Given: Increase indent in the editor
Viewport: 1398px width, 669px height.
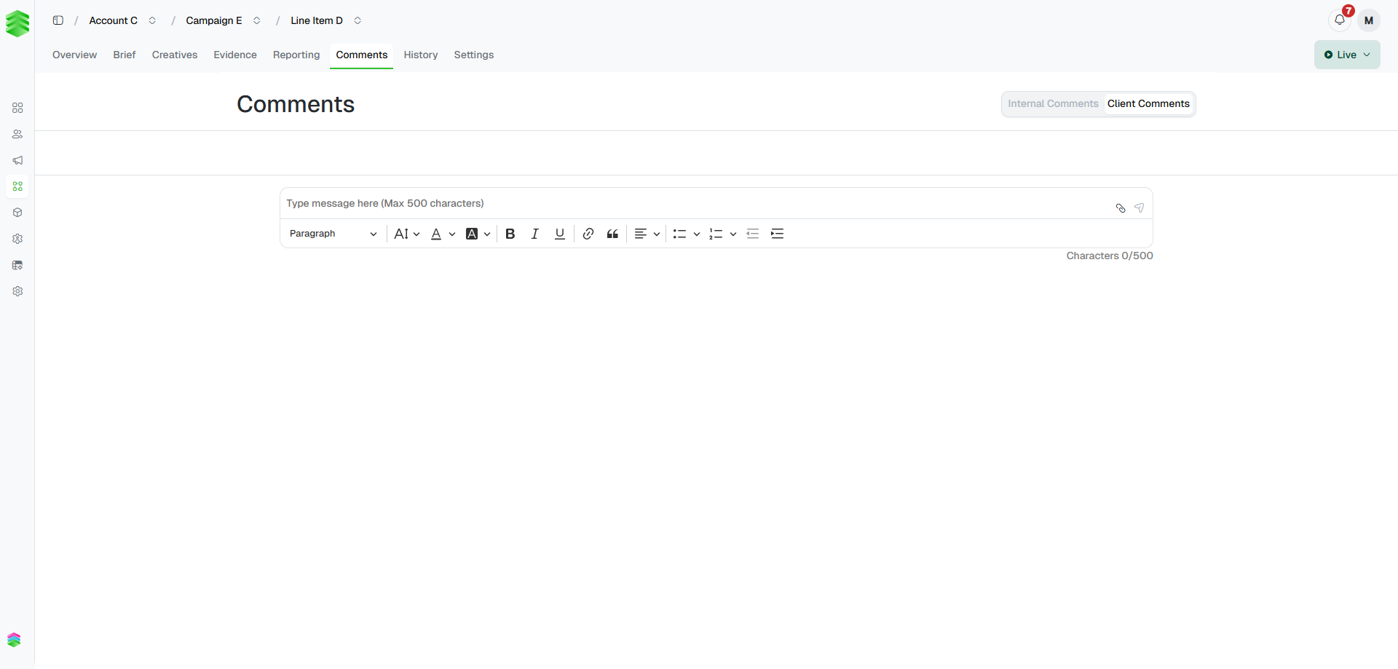Looking at the screenshot, I should click(777, 234).
